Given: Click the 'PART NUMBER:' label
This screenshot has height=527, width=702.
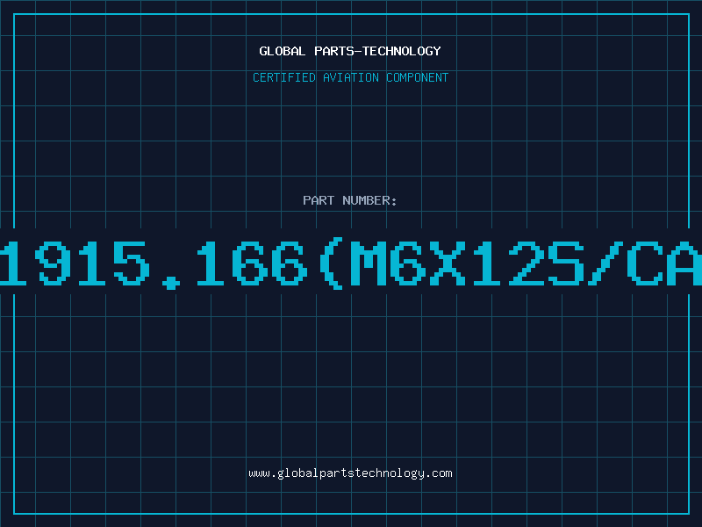Looking at the screenshot, I should pos(350,200).
